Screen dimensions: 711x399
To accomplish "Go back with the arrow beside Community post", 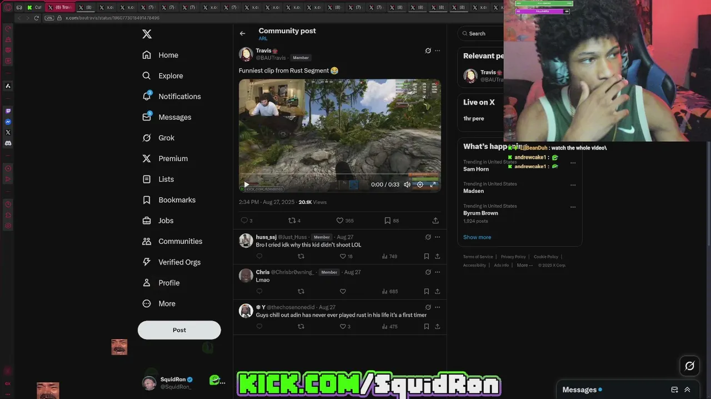I will point(242,33).
